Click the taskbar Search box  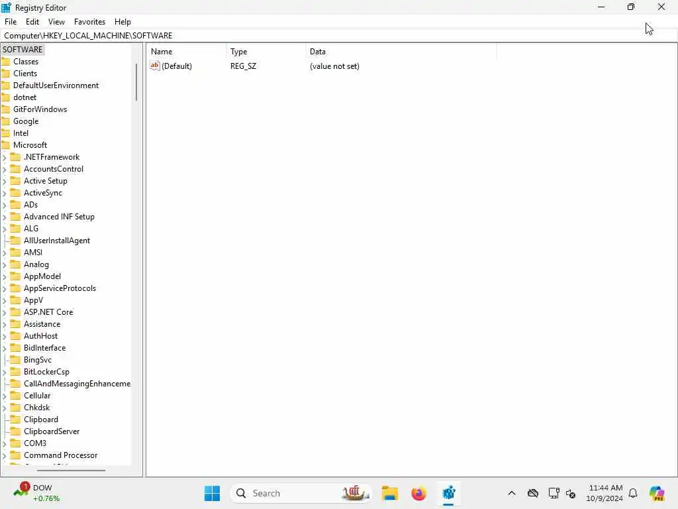(x=301, y=493)
